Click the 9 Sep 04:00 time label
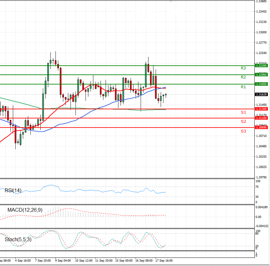Image resolution: width=270 pixels, height=266 pixels. pos(63,261)
